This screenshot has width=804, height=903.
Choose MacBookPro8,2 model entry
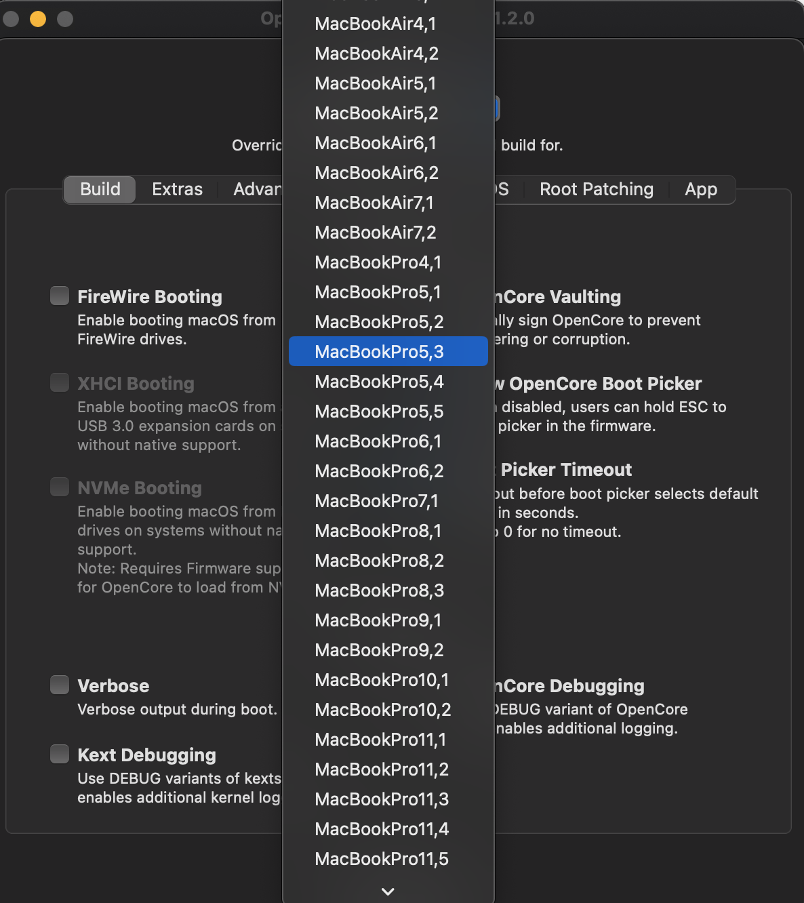379,561
